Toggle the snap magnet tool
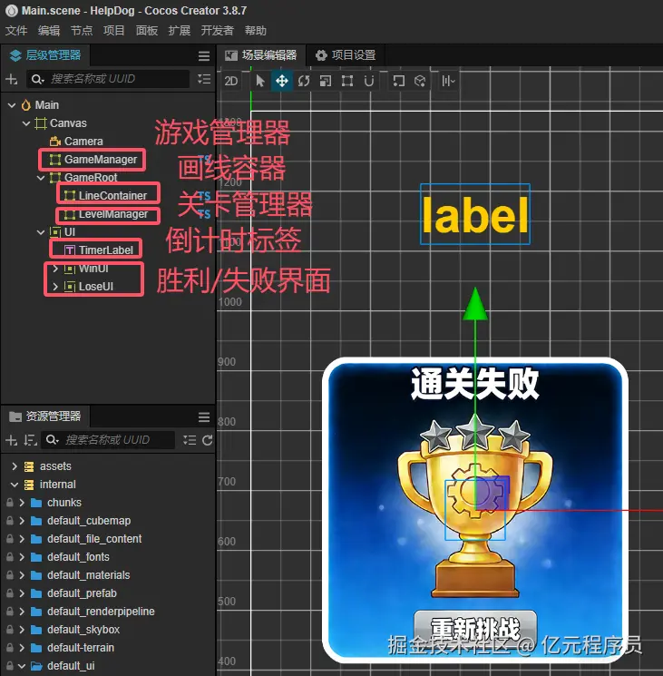663x676 pixels. [369, 81]
